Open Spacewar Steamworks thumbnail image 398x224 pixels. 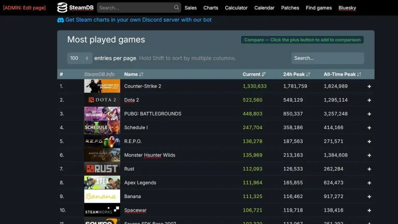[x=102, y=210]
